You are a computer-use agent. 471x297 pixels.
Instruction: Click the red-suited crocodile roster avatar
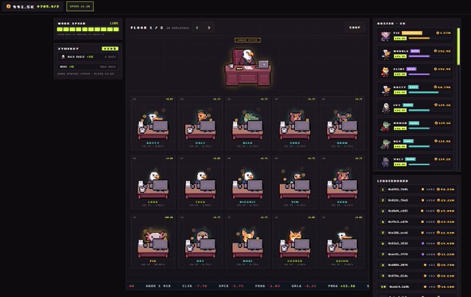385,126
